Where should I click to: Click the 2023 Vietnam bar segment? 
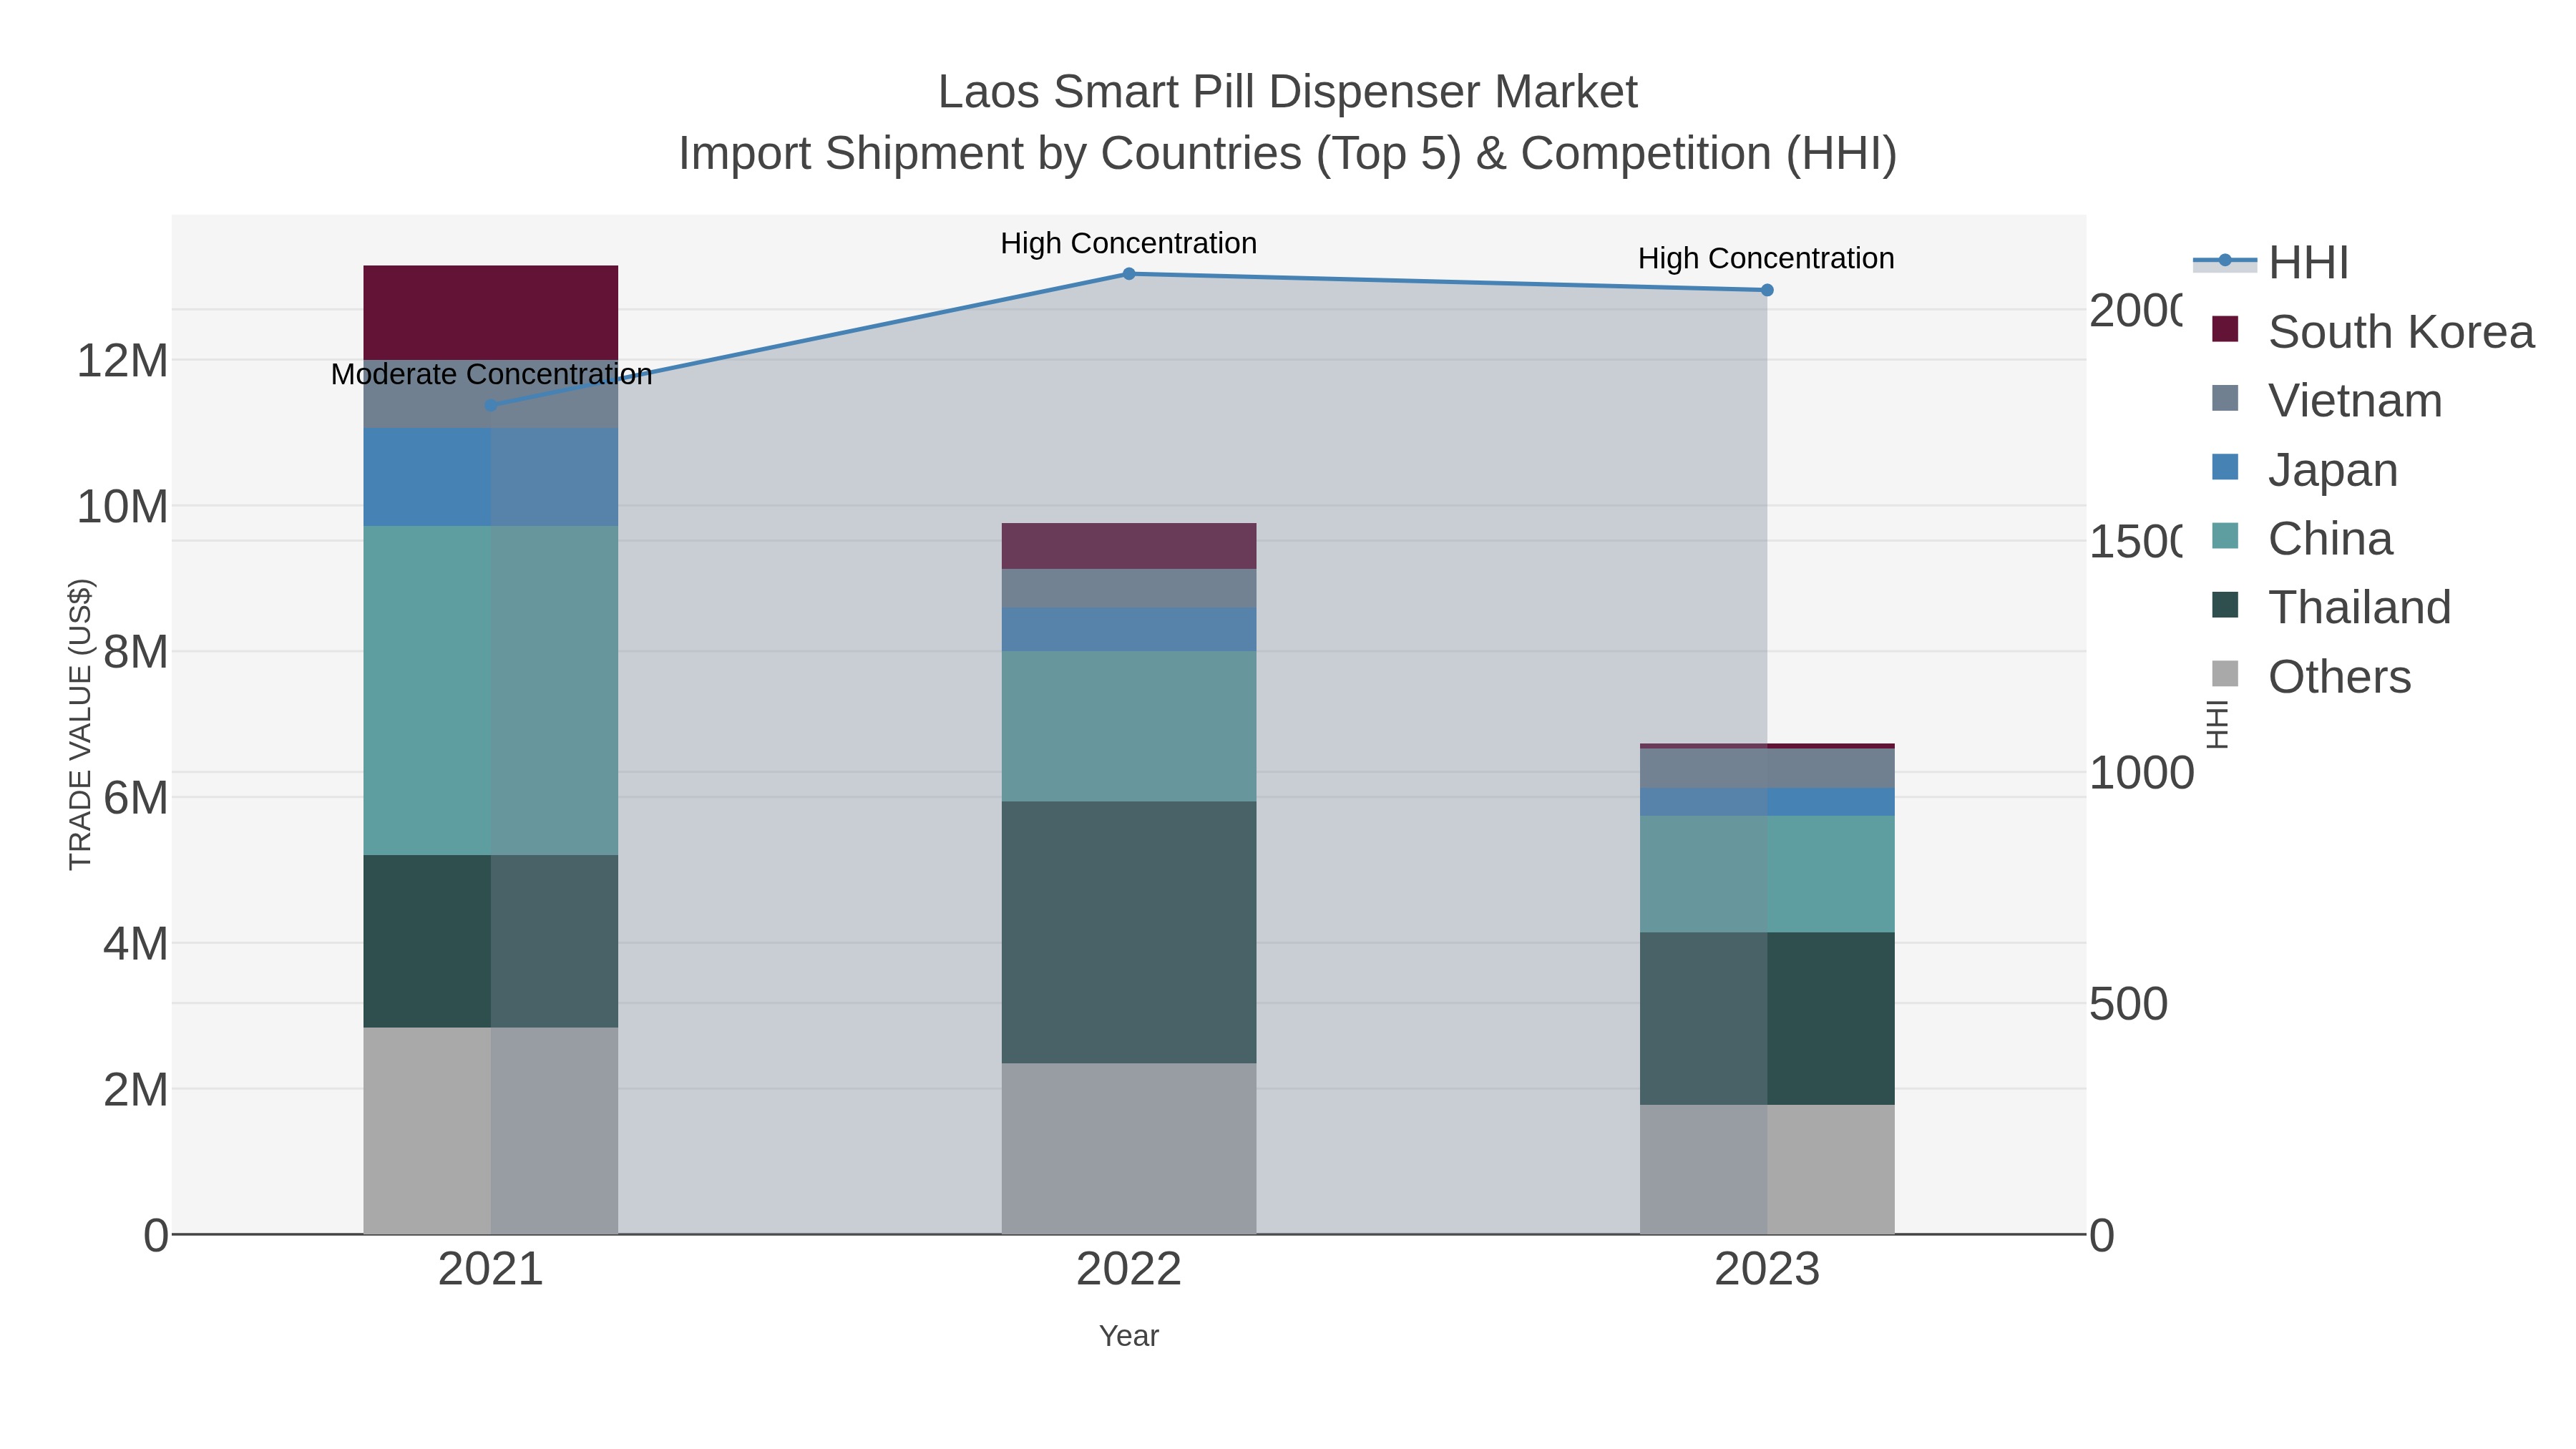pyautogui.click(x=1767, y=769)
